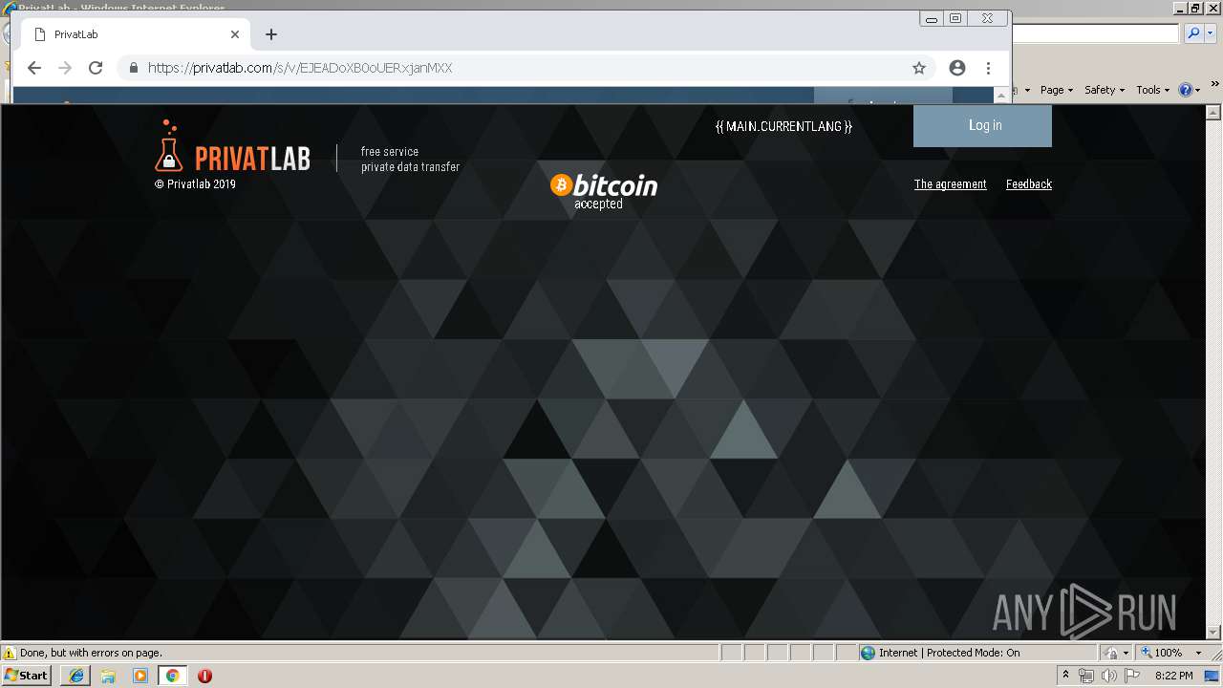Click the Bitcoin accepted badge

(x=604, y=191)
